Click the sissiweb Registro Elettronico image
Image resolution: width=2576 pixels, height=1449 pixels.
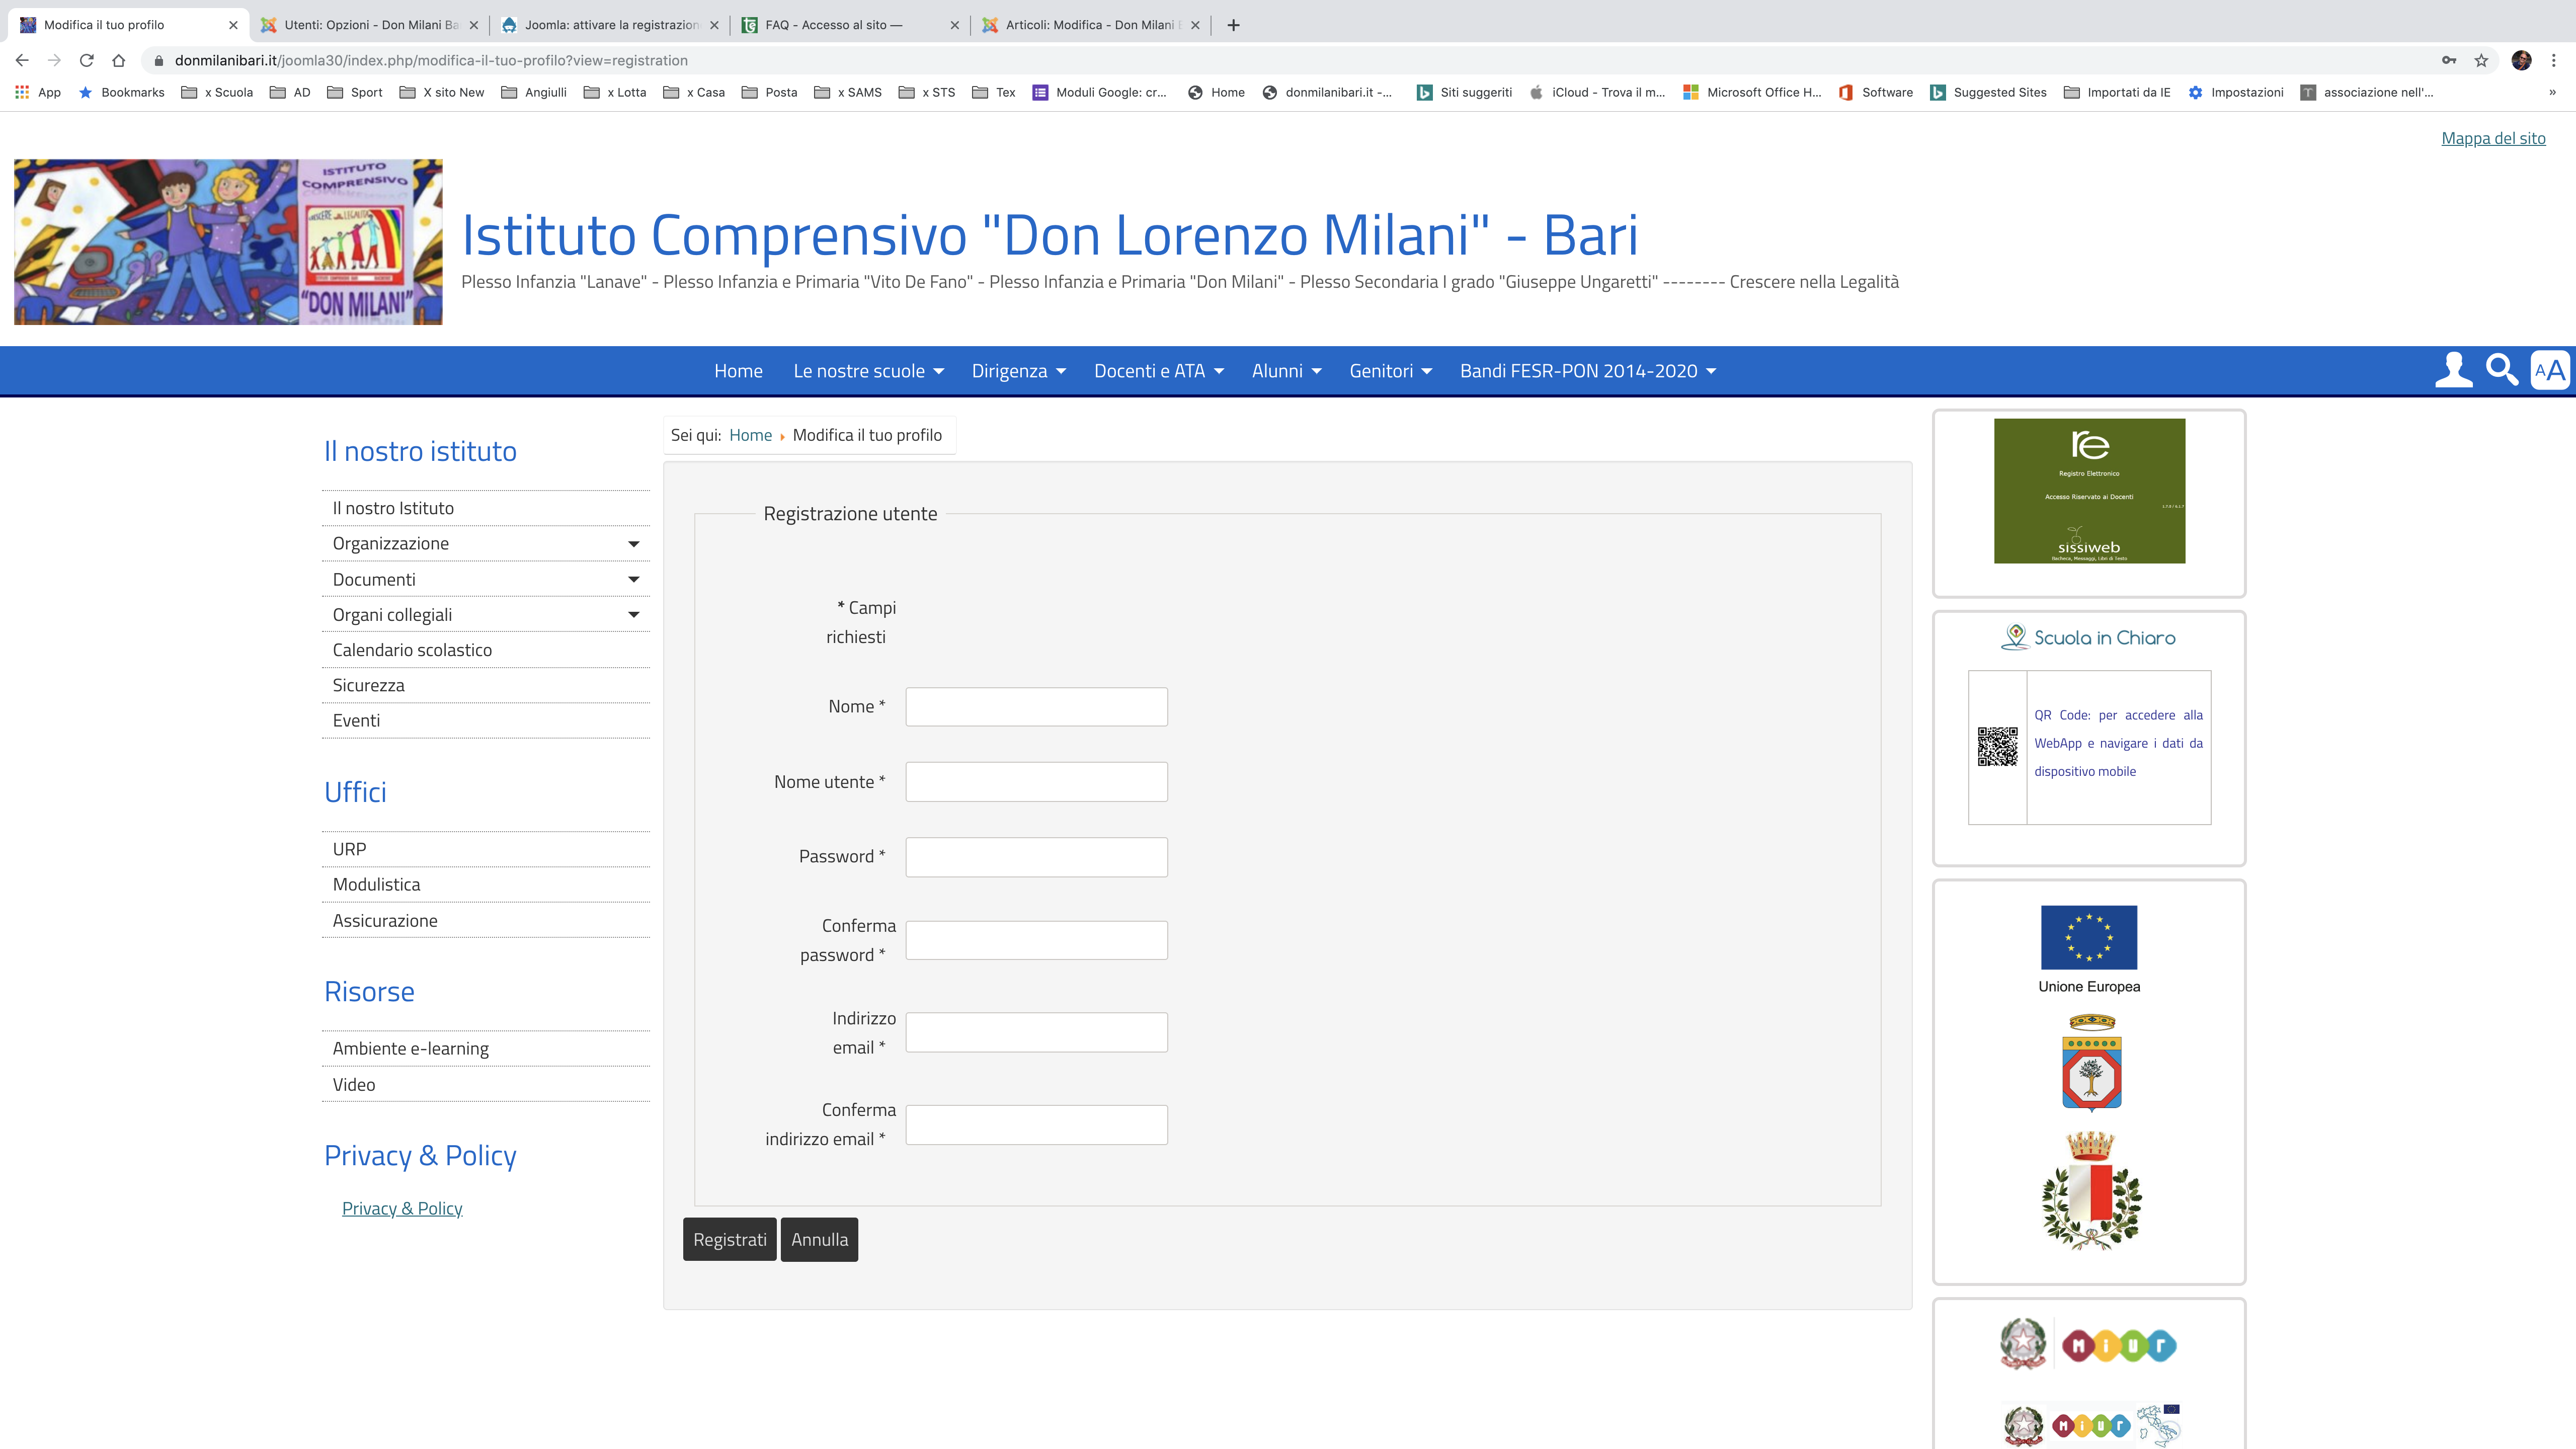2089,491
